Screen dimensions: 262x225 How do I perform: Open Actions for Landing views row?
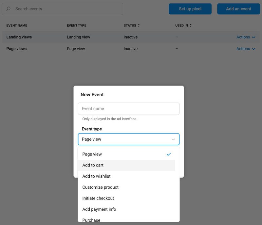tap(246, 37)
